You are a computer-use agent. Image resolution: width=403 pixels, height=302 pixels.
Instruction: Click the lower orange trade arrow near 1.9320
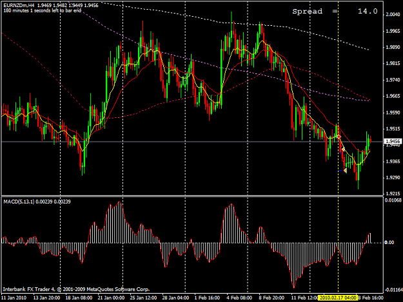[x=345, y=171]
